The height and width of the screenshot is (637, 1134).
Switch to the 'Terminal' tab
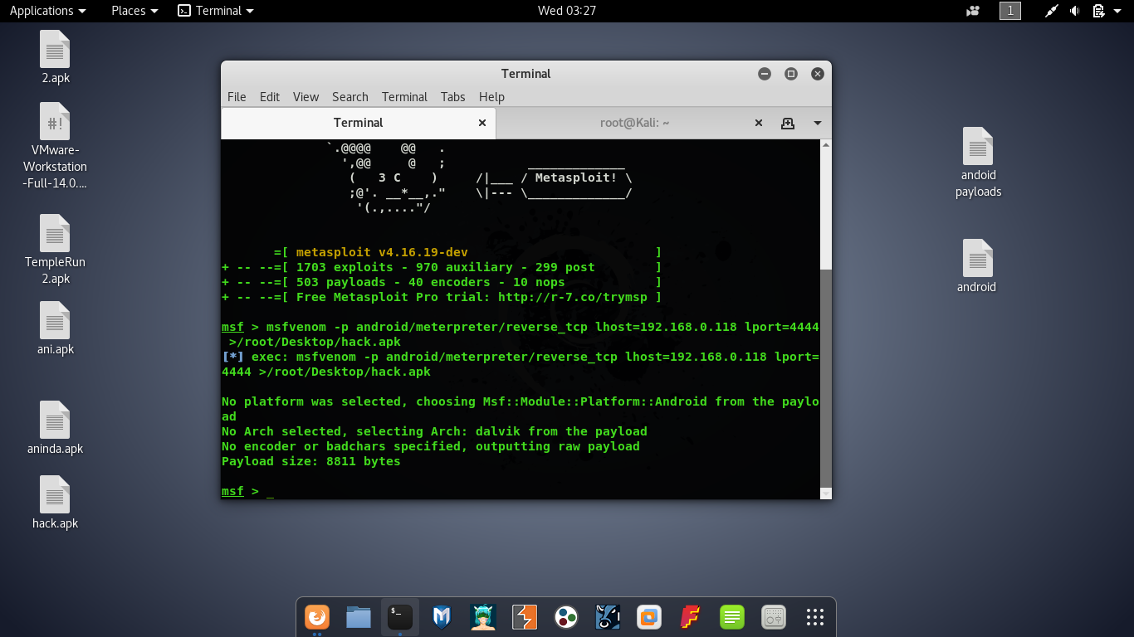[359, 123]
